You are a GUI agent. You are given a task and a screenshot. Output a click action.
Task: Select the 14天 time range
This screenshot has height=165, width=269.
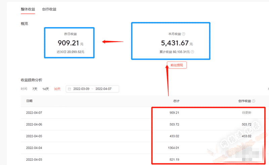45,89
